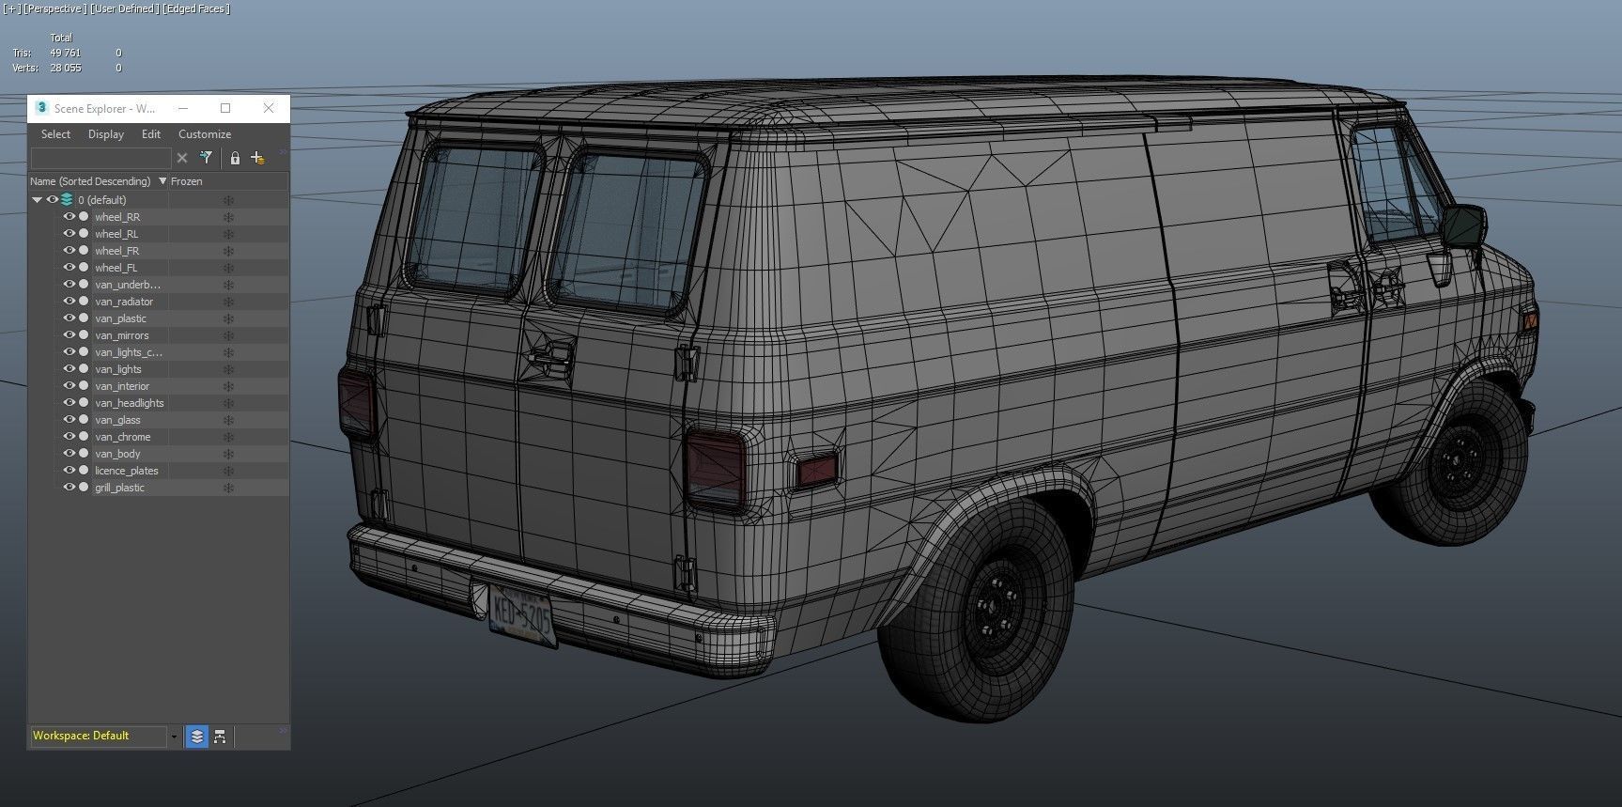
Task: Select the van_underb… object row
Action: [x=158, y=285]
